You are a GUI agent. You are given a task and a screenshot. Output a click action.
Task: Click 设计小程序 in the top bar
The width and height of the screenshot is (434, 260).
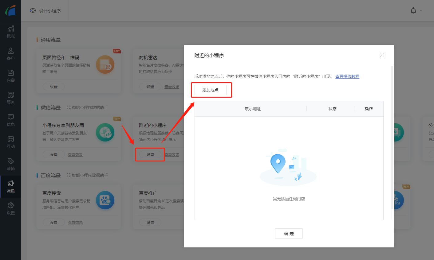[x=45, y=11]
